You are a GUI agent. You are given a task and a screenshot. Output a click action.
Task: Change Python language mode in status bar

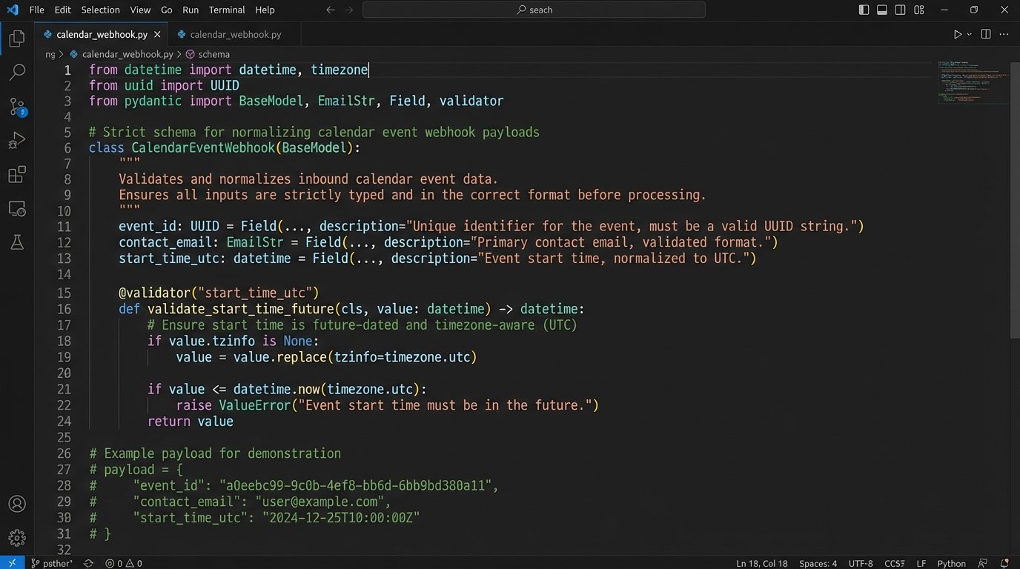point(951,563)
